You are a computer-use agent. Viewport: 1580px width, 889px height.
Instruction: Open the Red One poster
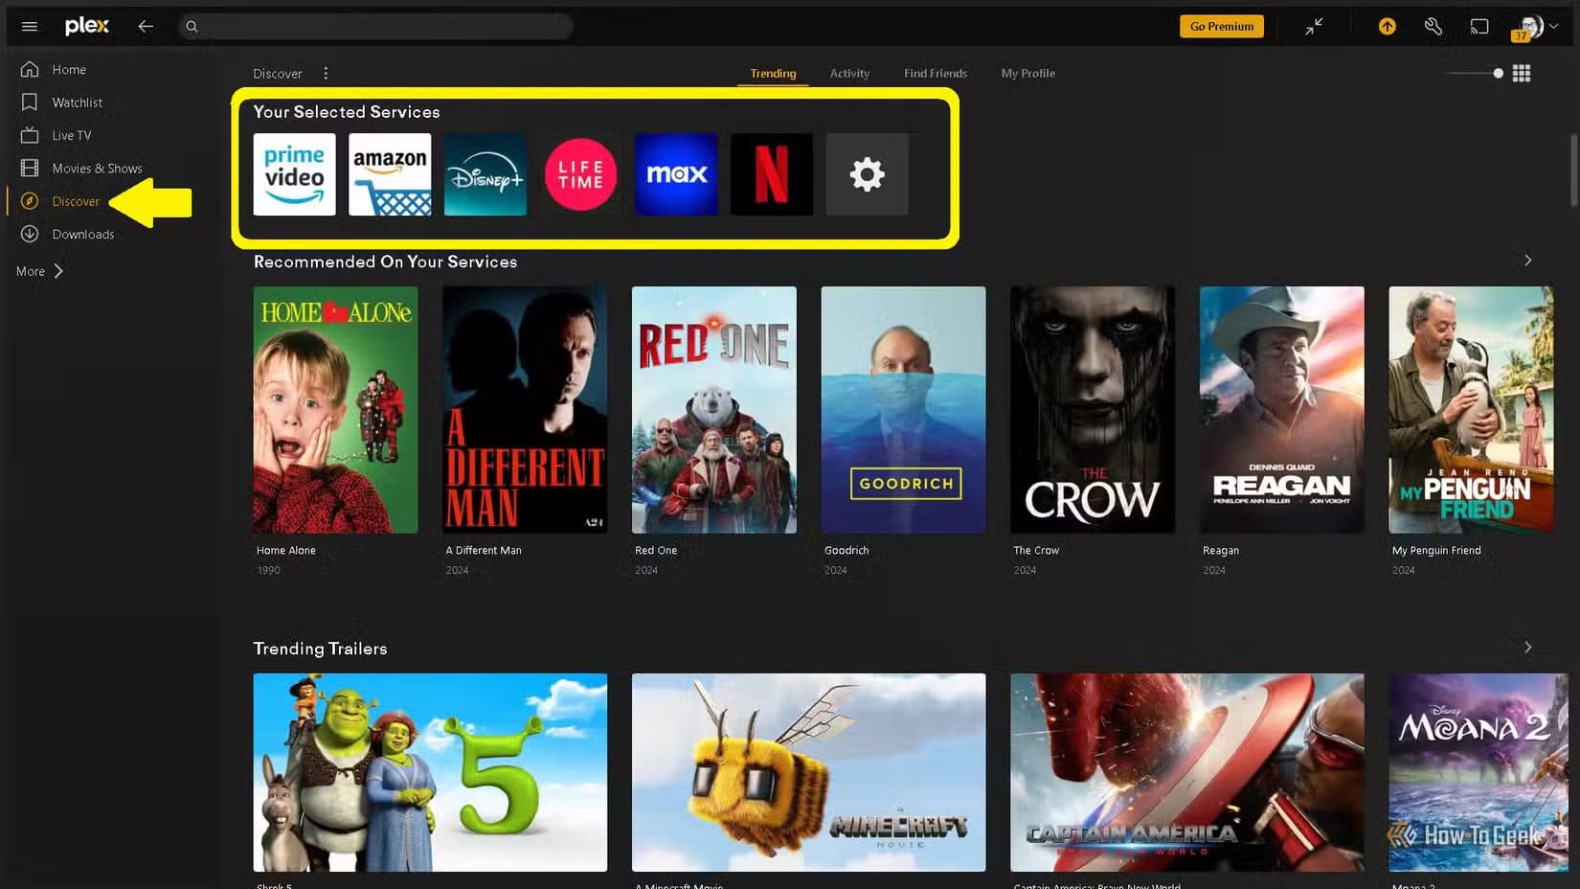pos(714,410)
